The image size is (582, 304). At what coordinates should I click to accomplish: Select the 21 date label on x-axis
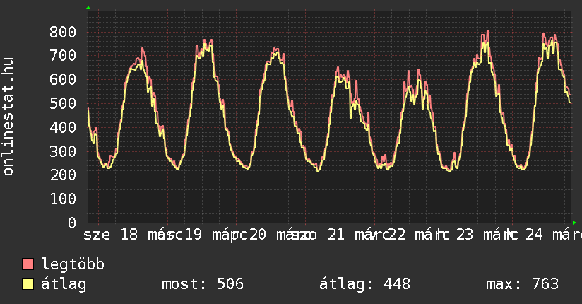point(336,235)
